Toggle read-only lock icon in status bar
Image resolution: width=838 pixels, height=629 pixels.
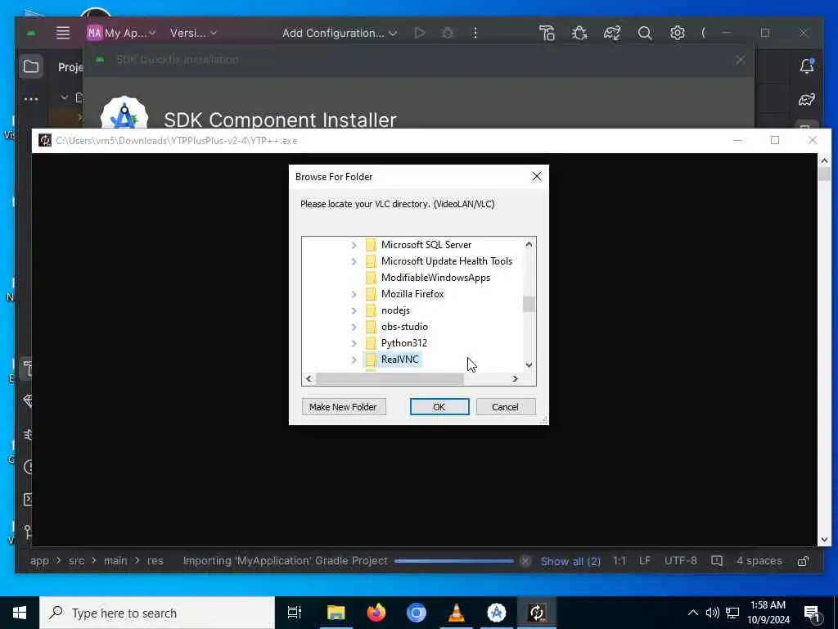[803, 560]
